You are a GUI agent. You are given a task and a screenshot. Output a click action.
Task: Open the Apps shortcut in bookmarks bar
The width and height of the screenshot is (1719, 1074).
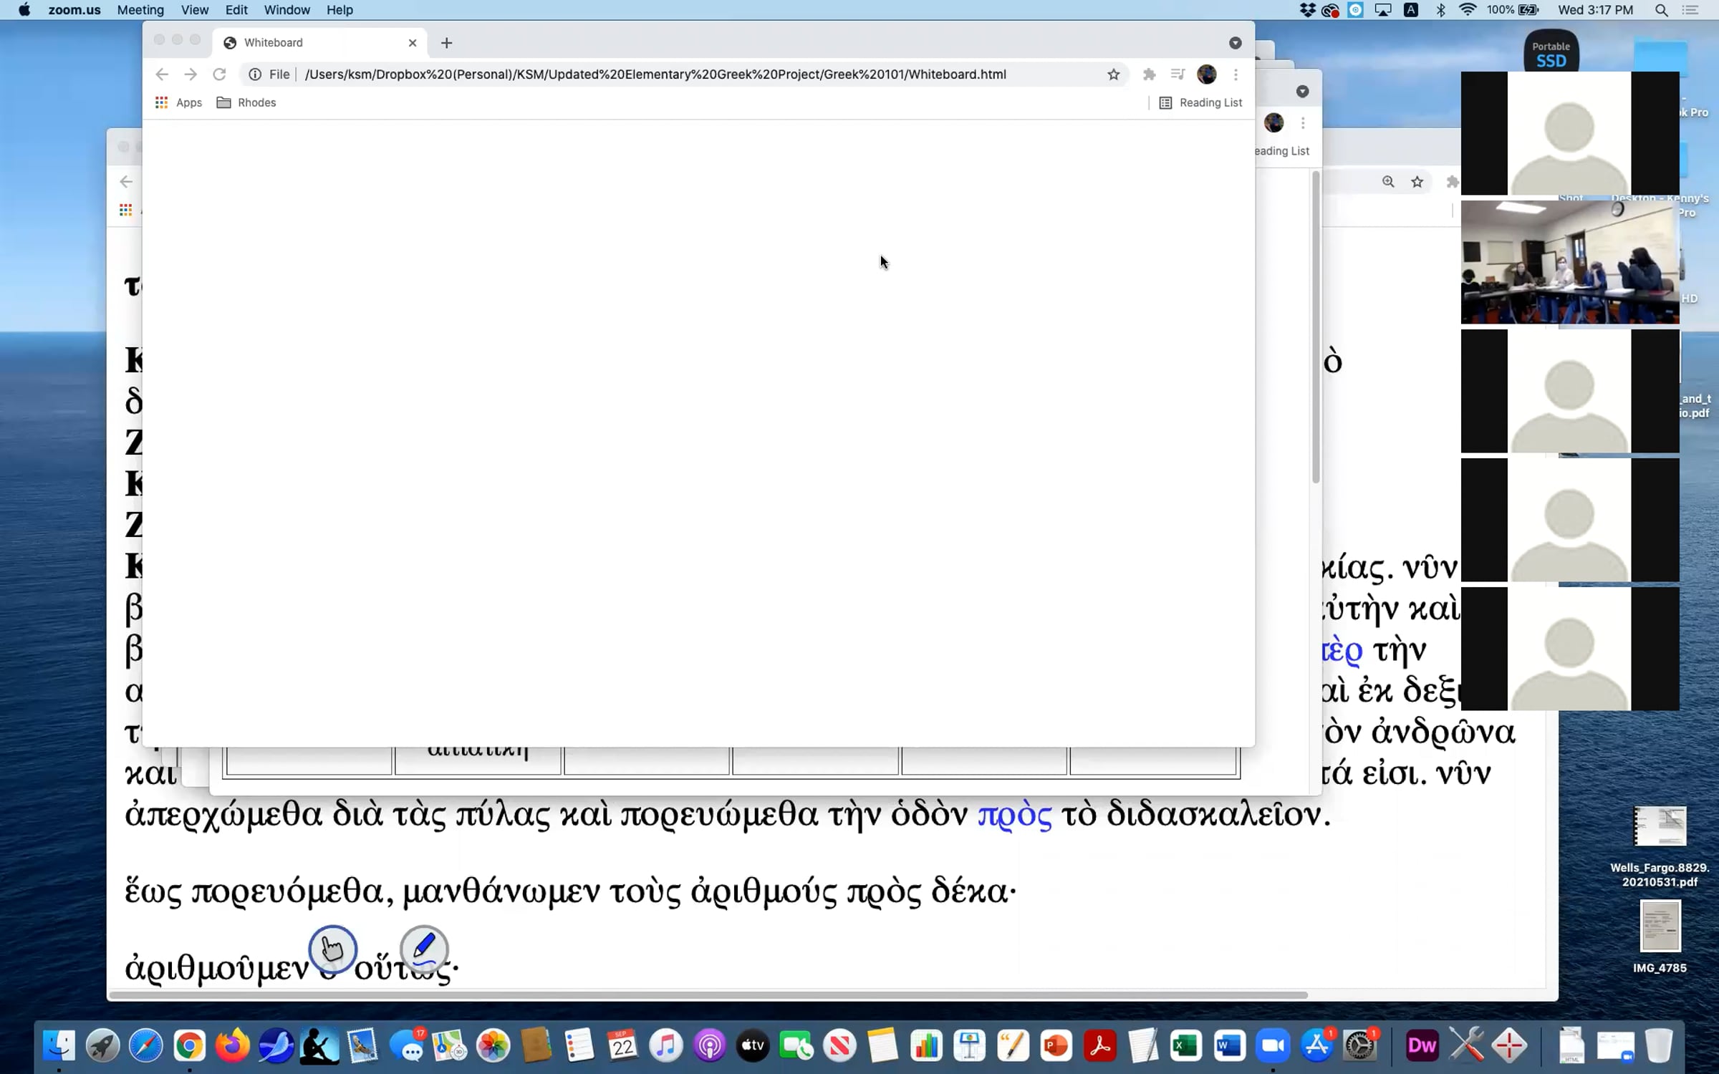click(178, 102)
